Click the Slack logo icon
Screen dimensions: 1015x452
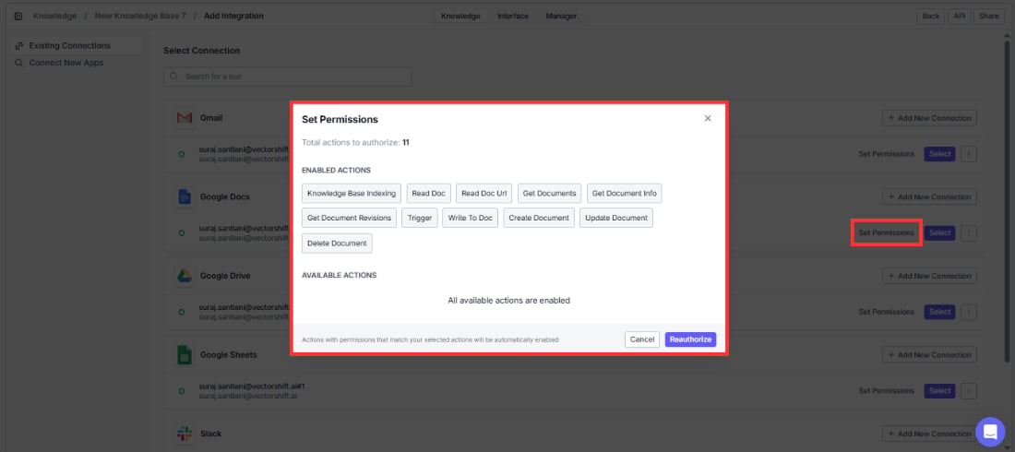coord(185,434)
